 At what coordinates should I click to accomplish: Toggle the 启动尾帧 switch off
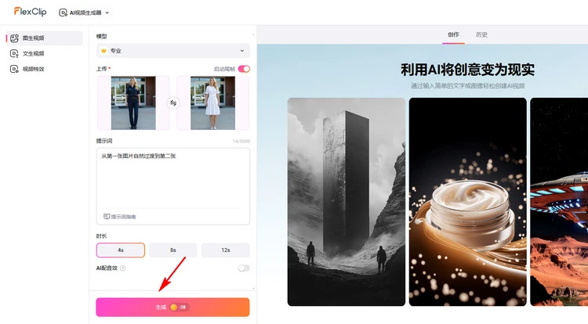click(x=244, y=69)
